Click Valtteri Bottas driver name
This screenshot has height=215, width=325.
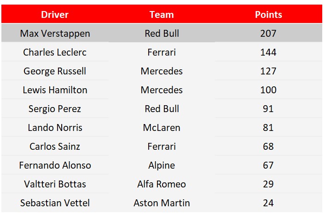click(x=55, y=184)
